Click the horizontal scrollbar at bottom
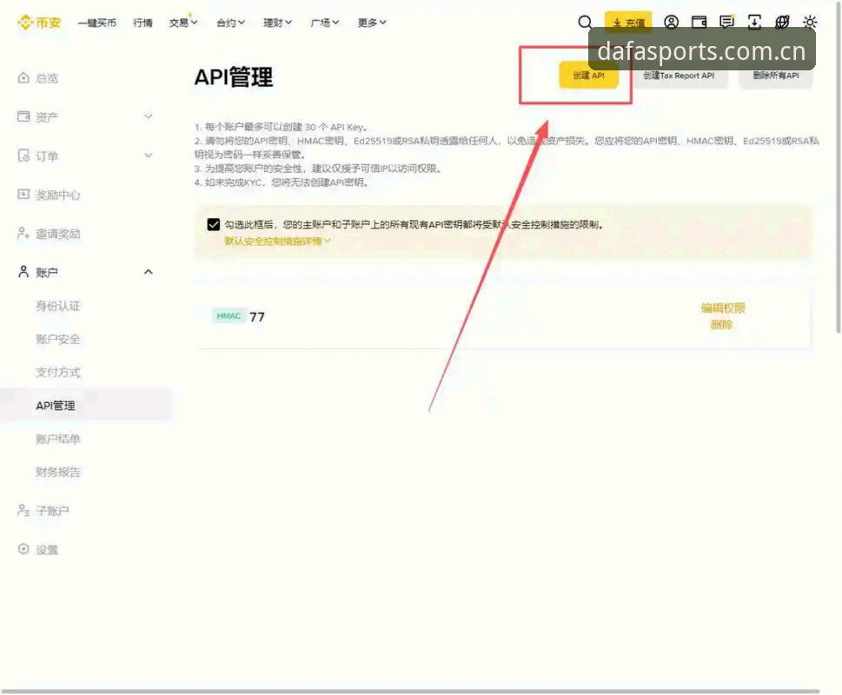This screenshot has height=695, width=842. tap(411, 691)
